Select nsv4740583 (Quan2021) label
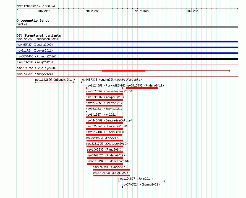 click(110, 167)
